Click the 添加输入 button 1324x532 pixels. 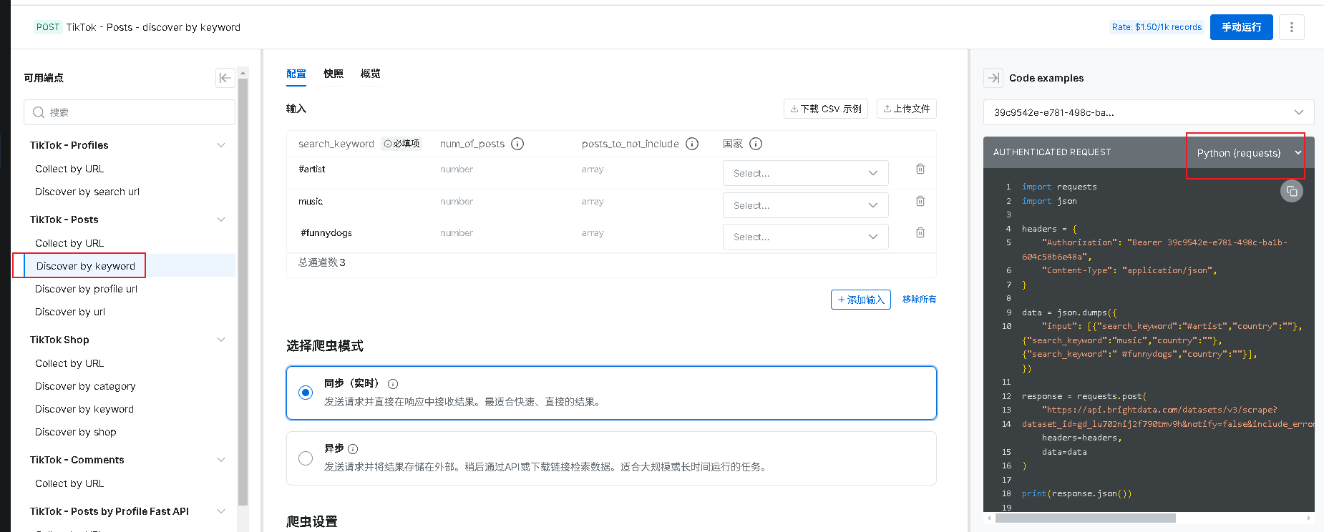[x=861, y=300]
